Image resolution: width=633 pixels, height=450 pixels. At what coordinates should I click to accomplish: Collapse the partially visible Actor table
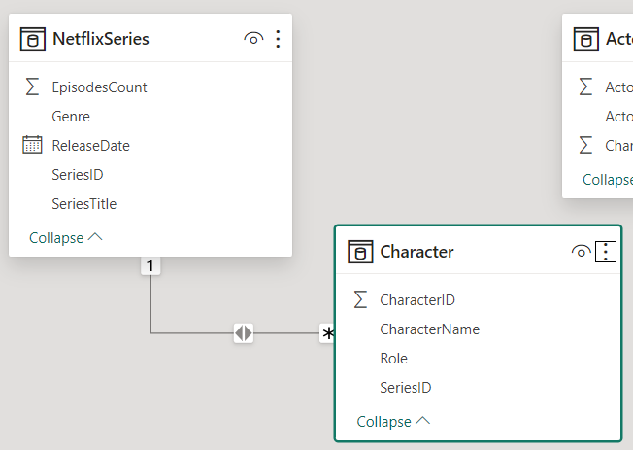[x=608, y=180]
